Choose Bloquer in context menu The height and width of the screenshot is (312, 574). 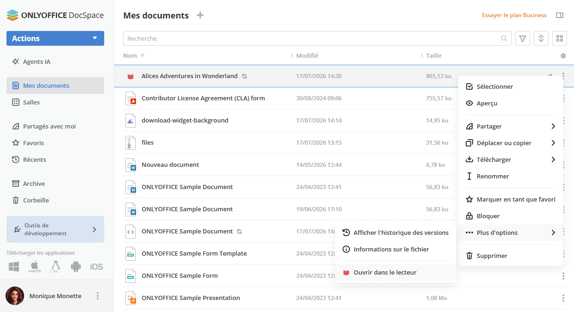(x=511, y=216)
